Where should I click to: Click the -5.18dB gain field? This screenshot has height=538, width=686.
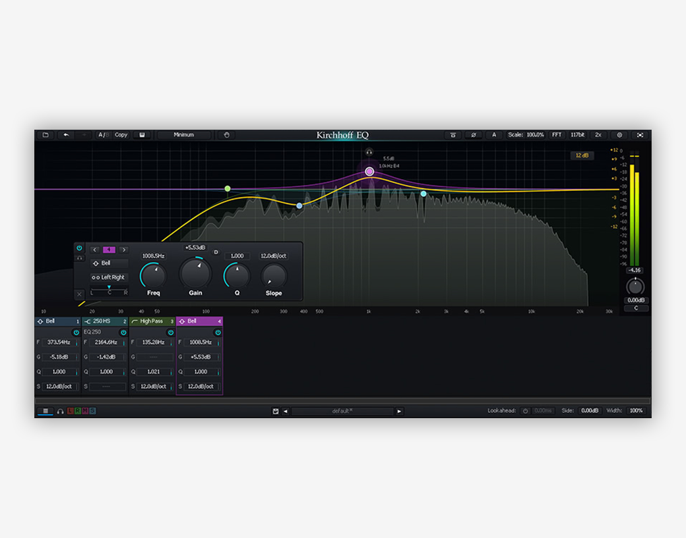point(59,357)
